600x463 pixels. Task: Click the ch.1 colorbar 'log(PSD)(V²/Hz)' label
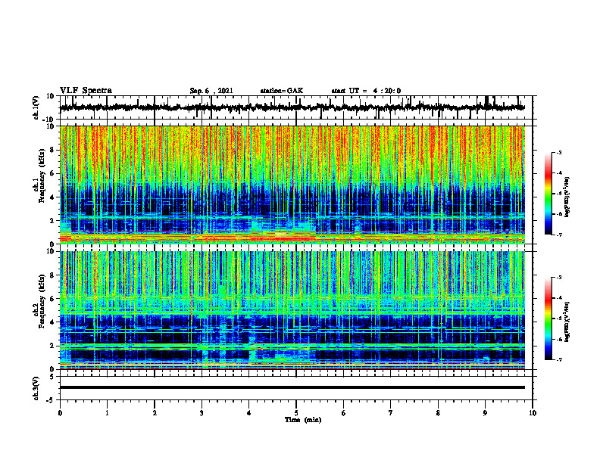click(567, 197)
